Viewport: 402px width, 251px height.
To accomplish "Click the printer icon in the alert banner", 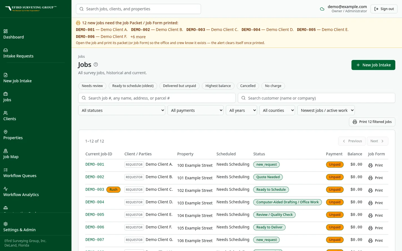I will coord(78,23).
